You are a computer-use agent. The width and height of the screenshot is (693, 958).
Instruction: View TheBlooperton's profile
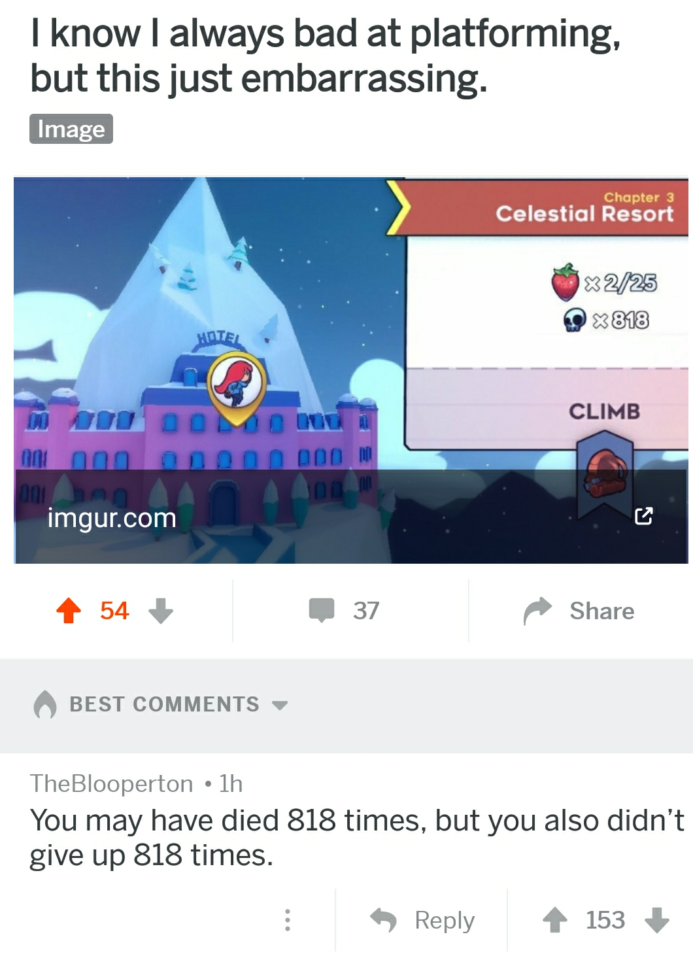112,783
